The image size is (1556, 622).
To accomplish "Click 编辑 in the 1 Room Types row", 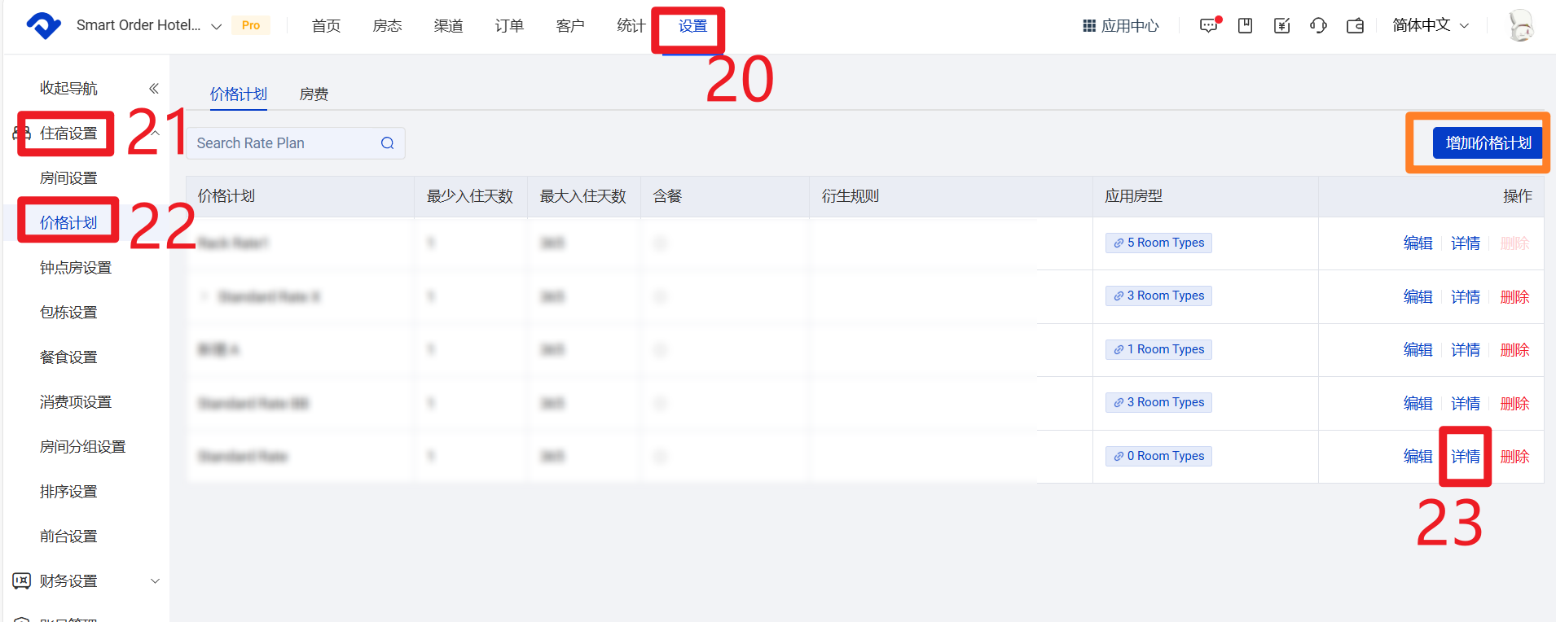I will (x=1418, y=350).
